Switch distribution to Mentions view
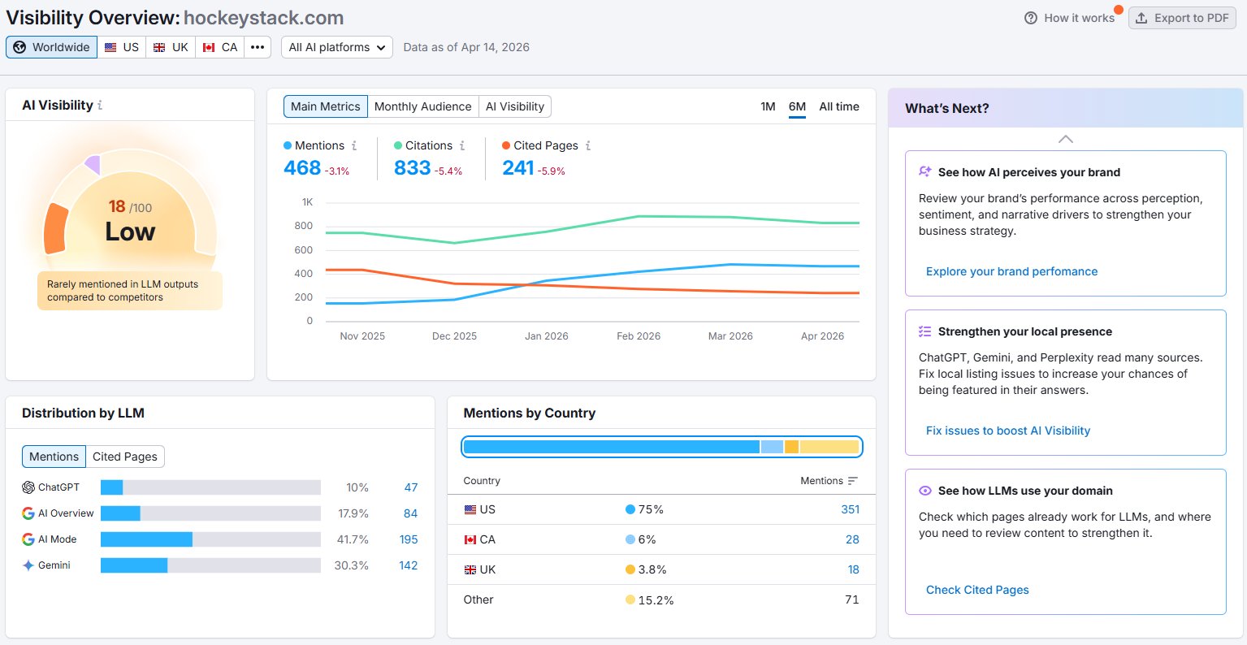Screen dimensions: 1247x645 tap(54, 457)
